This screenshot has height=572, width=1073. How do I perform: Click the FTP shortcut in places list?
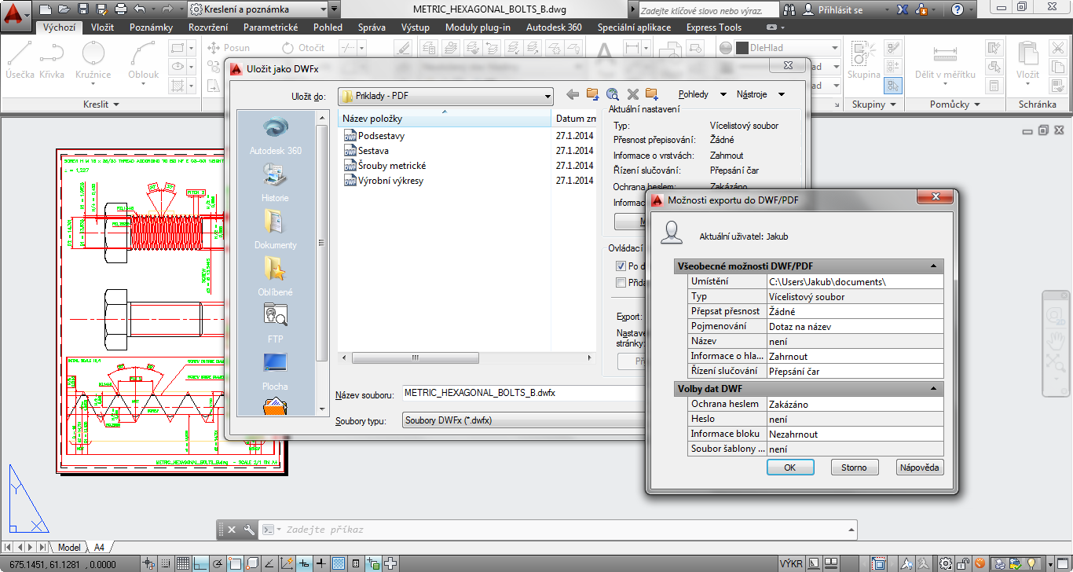pyautogui.click(x=275, y=322)
